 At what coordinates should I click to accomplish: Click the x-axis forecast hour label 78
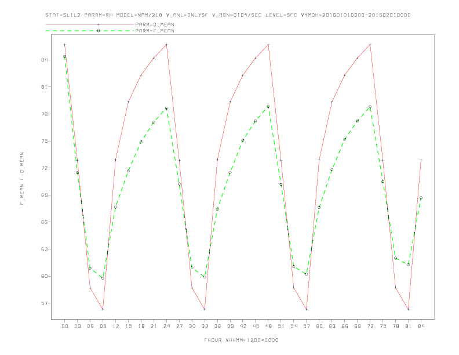click(395, 326)
